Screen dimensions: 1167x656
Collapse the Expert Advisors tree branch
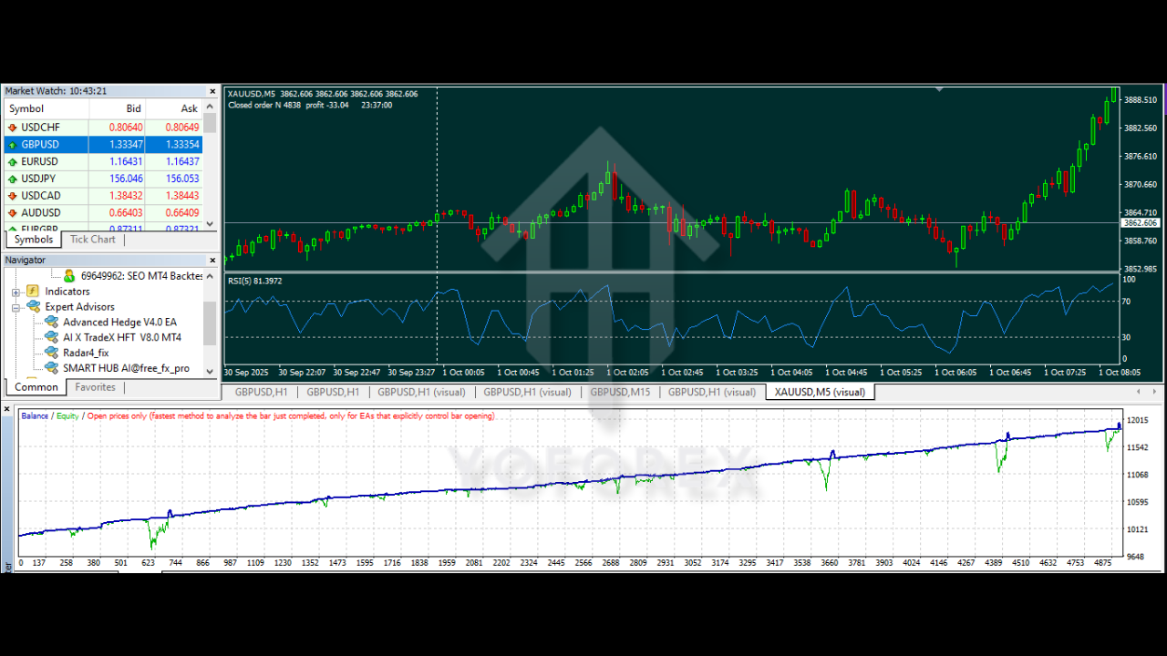pos(15,306)
